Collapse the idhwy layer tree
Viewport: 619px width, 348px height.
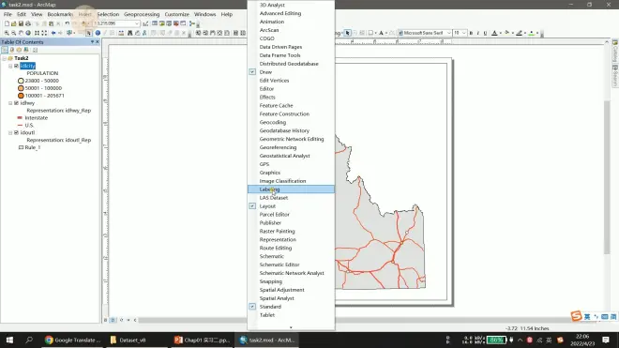(x=10, y=103)
